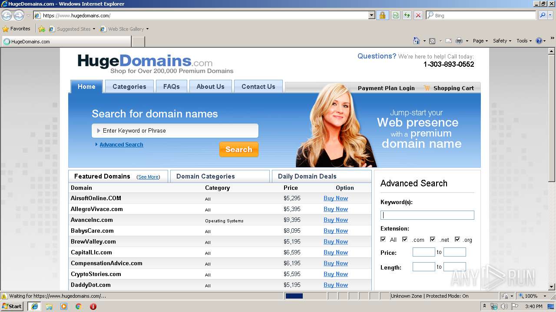The image size is (556, 312).
Task: Open the Tools menu dropdown
Action: [524, 41]
